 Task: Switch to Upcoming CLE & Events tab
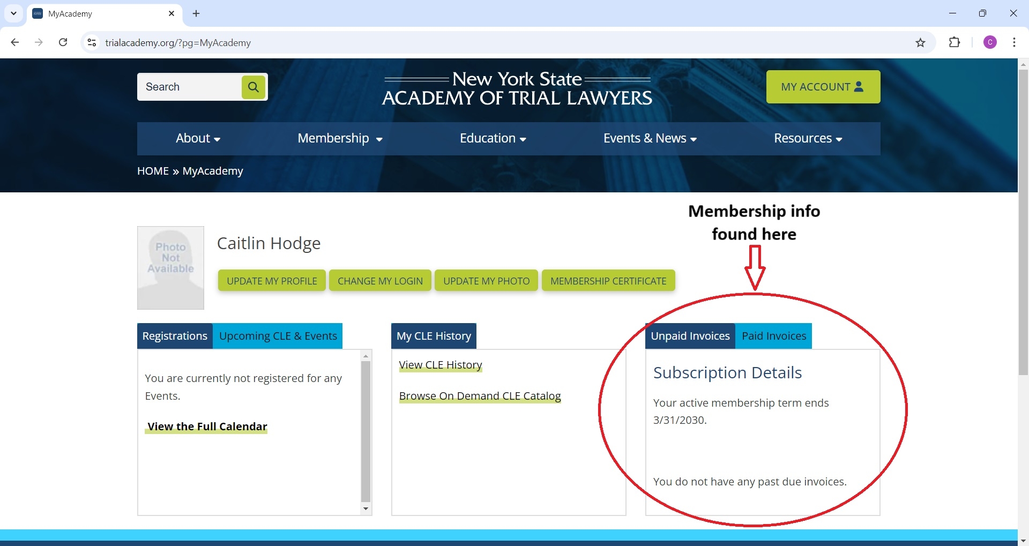tap(278, 336)
